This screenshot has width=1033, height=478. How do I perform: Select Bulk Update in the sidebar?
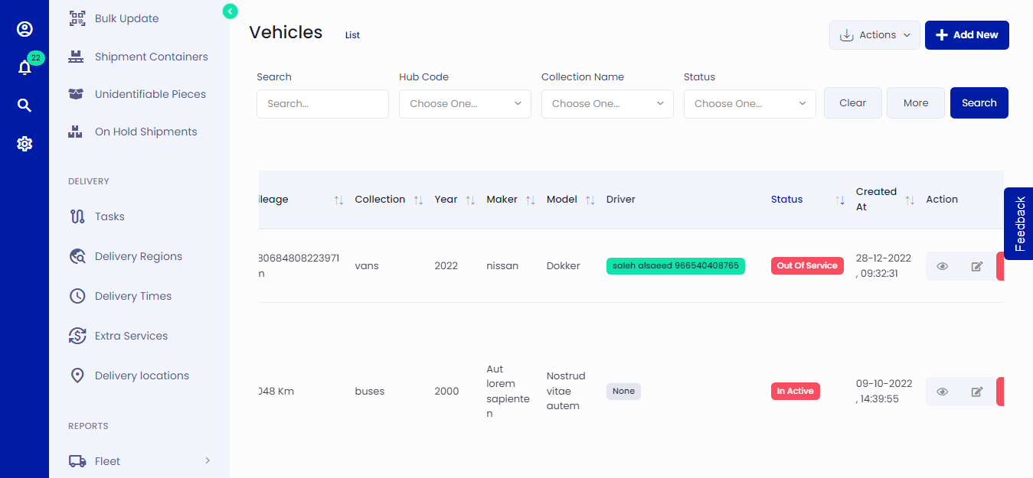click(126, 18)
